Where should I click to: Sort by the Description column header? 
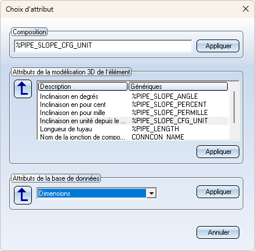coord(83,87)
